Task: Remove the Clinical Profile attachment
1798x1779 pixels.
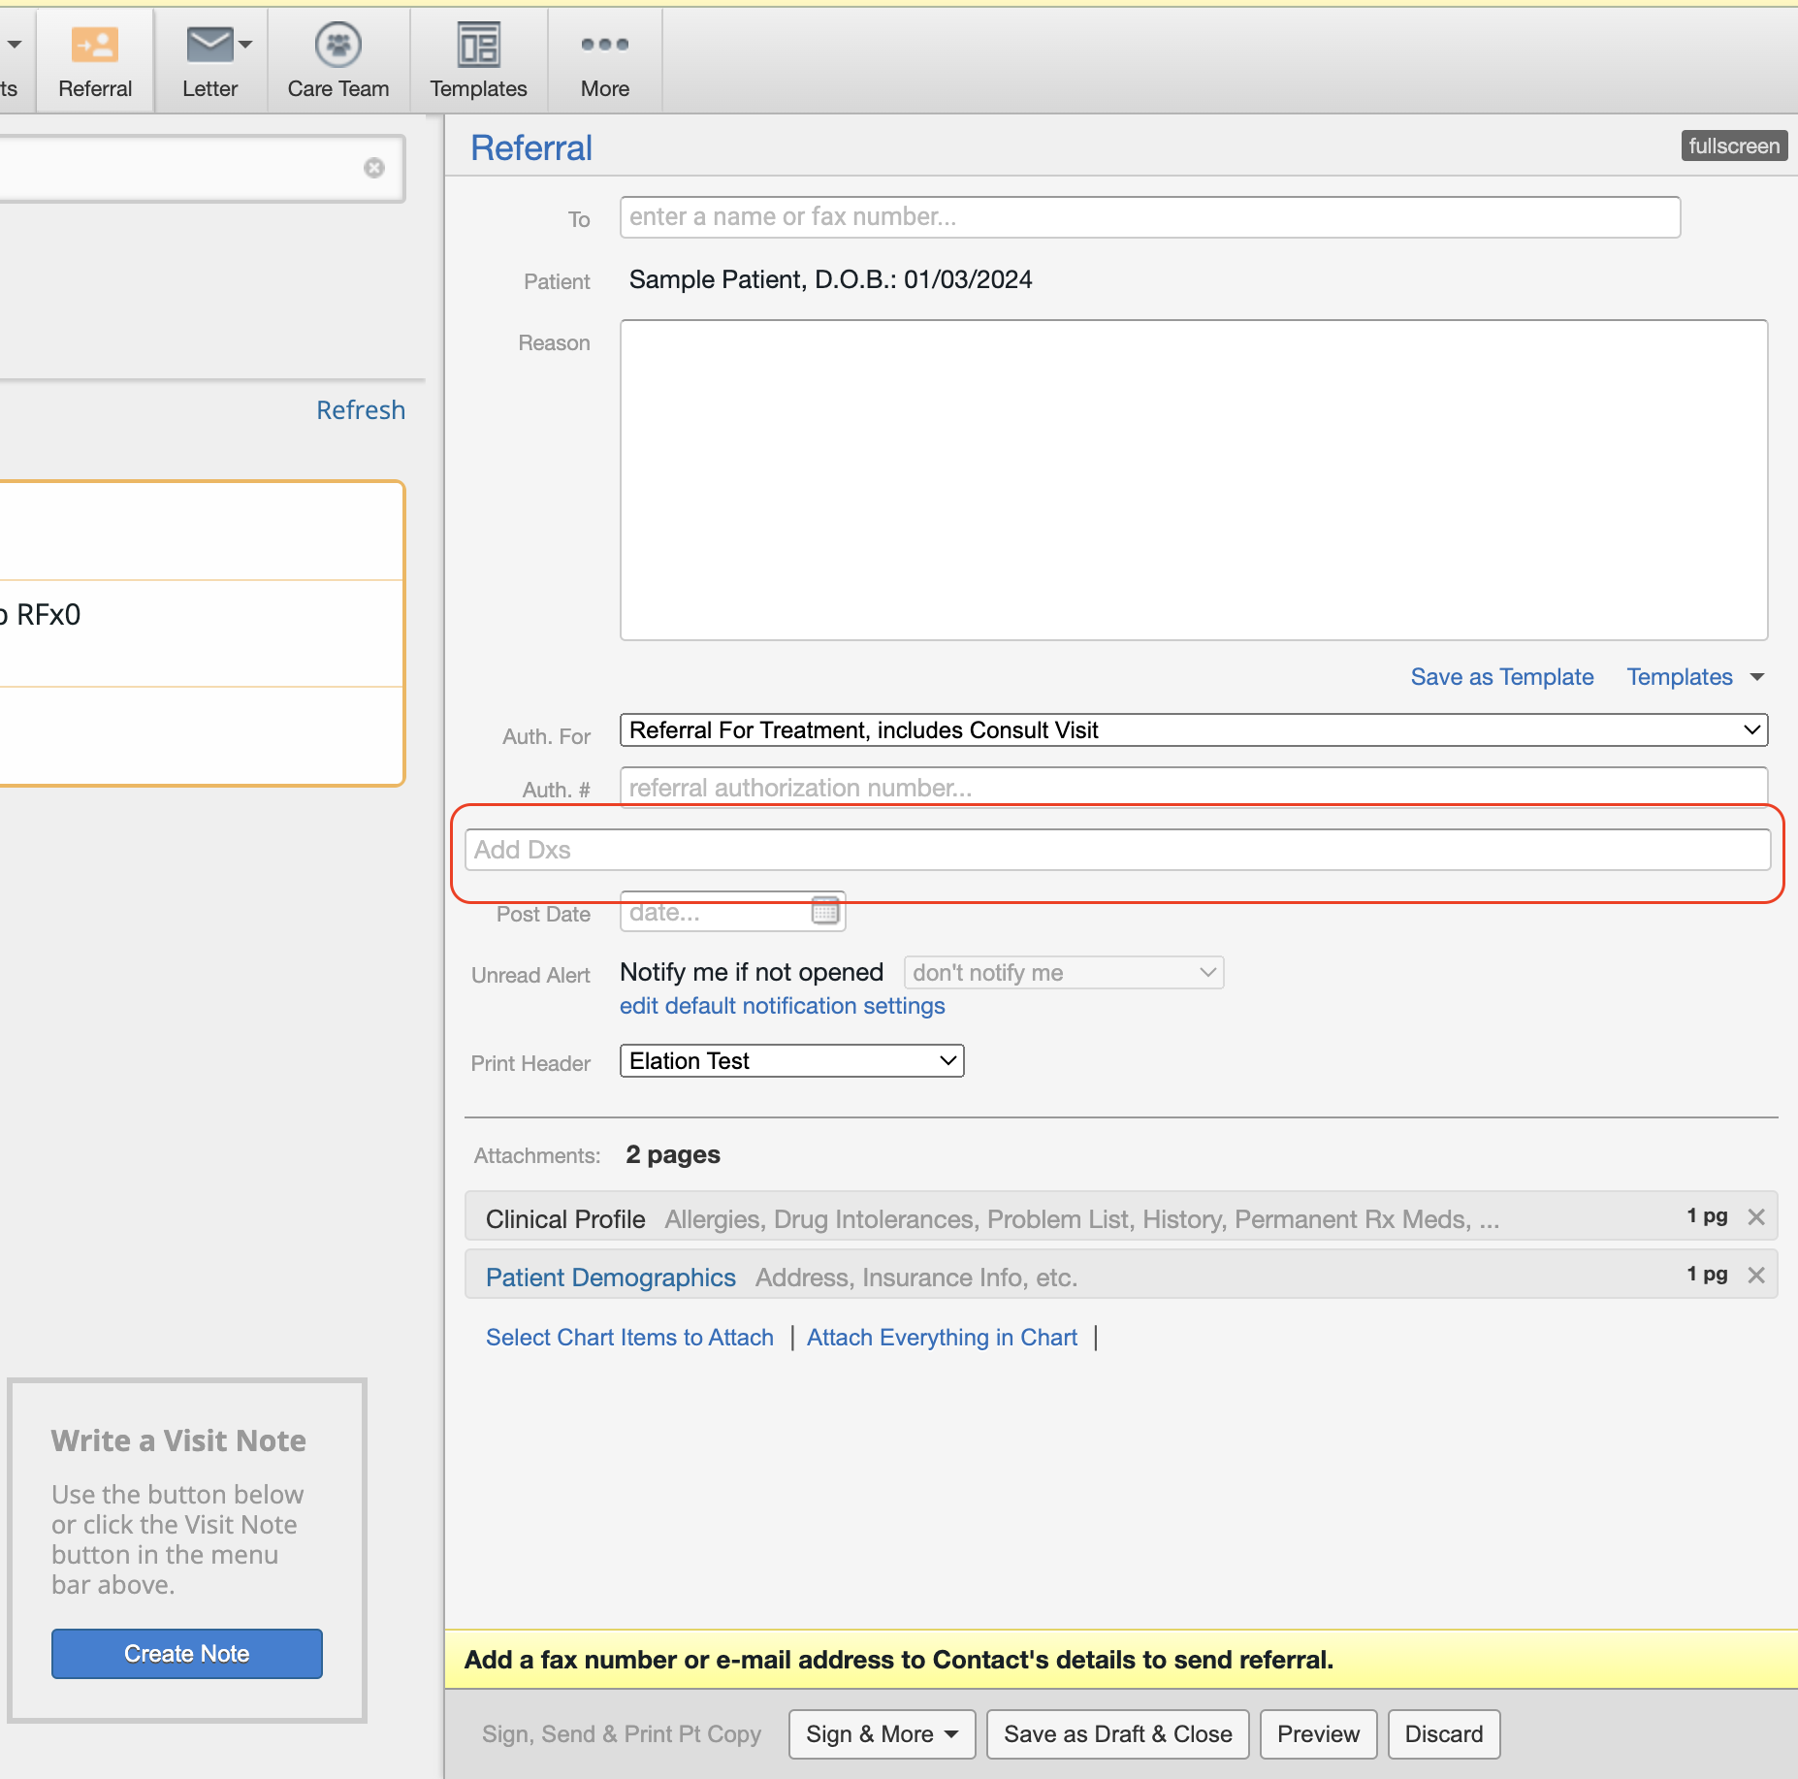Action: click(x=1756, y=1216)
